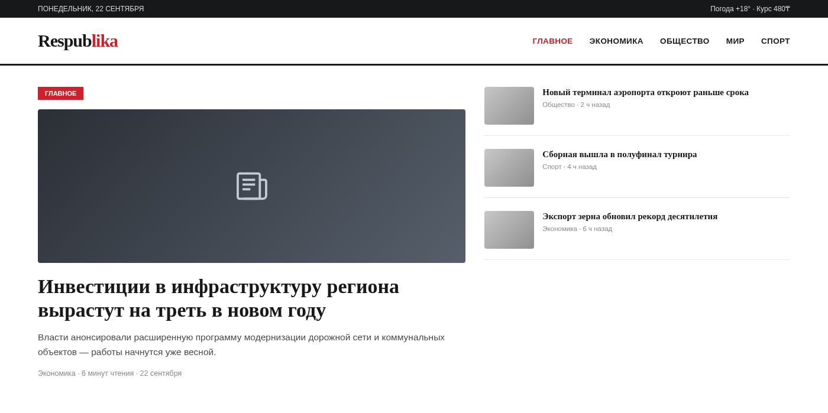Click the thumbnail beside the grain export story
Screen dimensions: 828x413
pyautogui.click(x=509, y=230)
